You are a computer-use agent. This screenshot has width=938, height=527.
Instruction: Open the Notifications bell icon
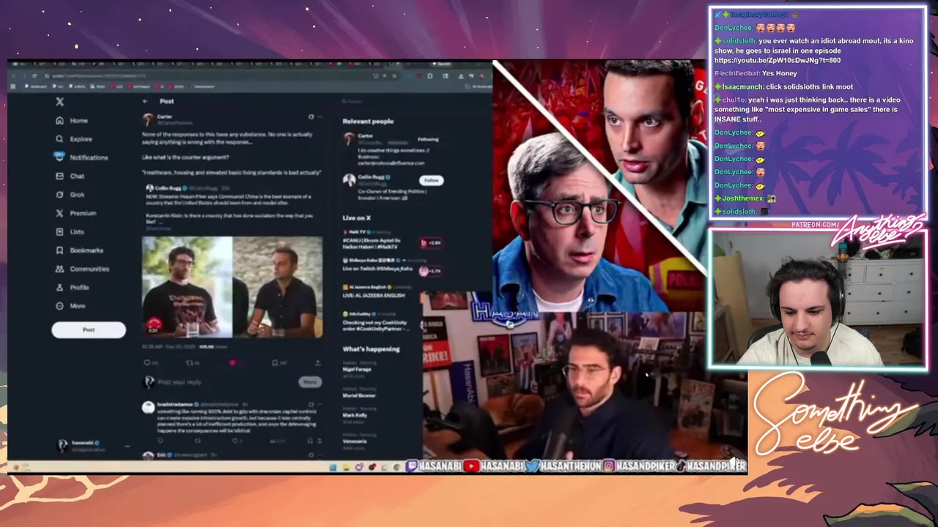59,157
